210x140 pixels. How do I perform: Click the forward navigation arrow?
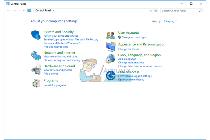tap(14, 11)
